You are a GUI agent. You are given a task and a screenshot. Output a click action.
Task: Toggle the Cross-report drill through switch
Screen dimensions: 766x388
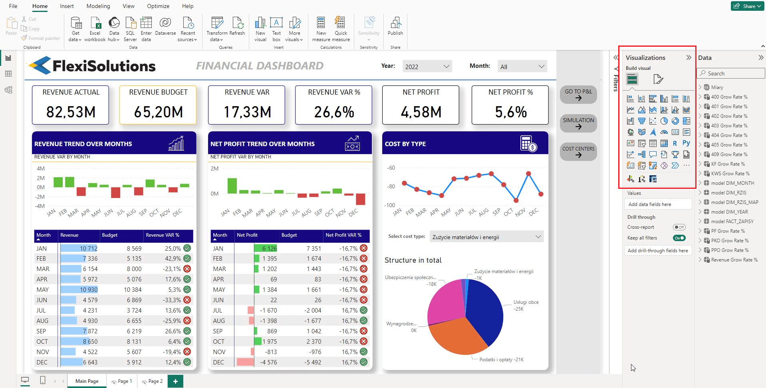(679, 227)
